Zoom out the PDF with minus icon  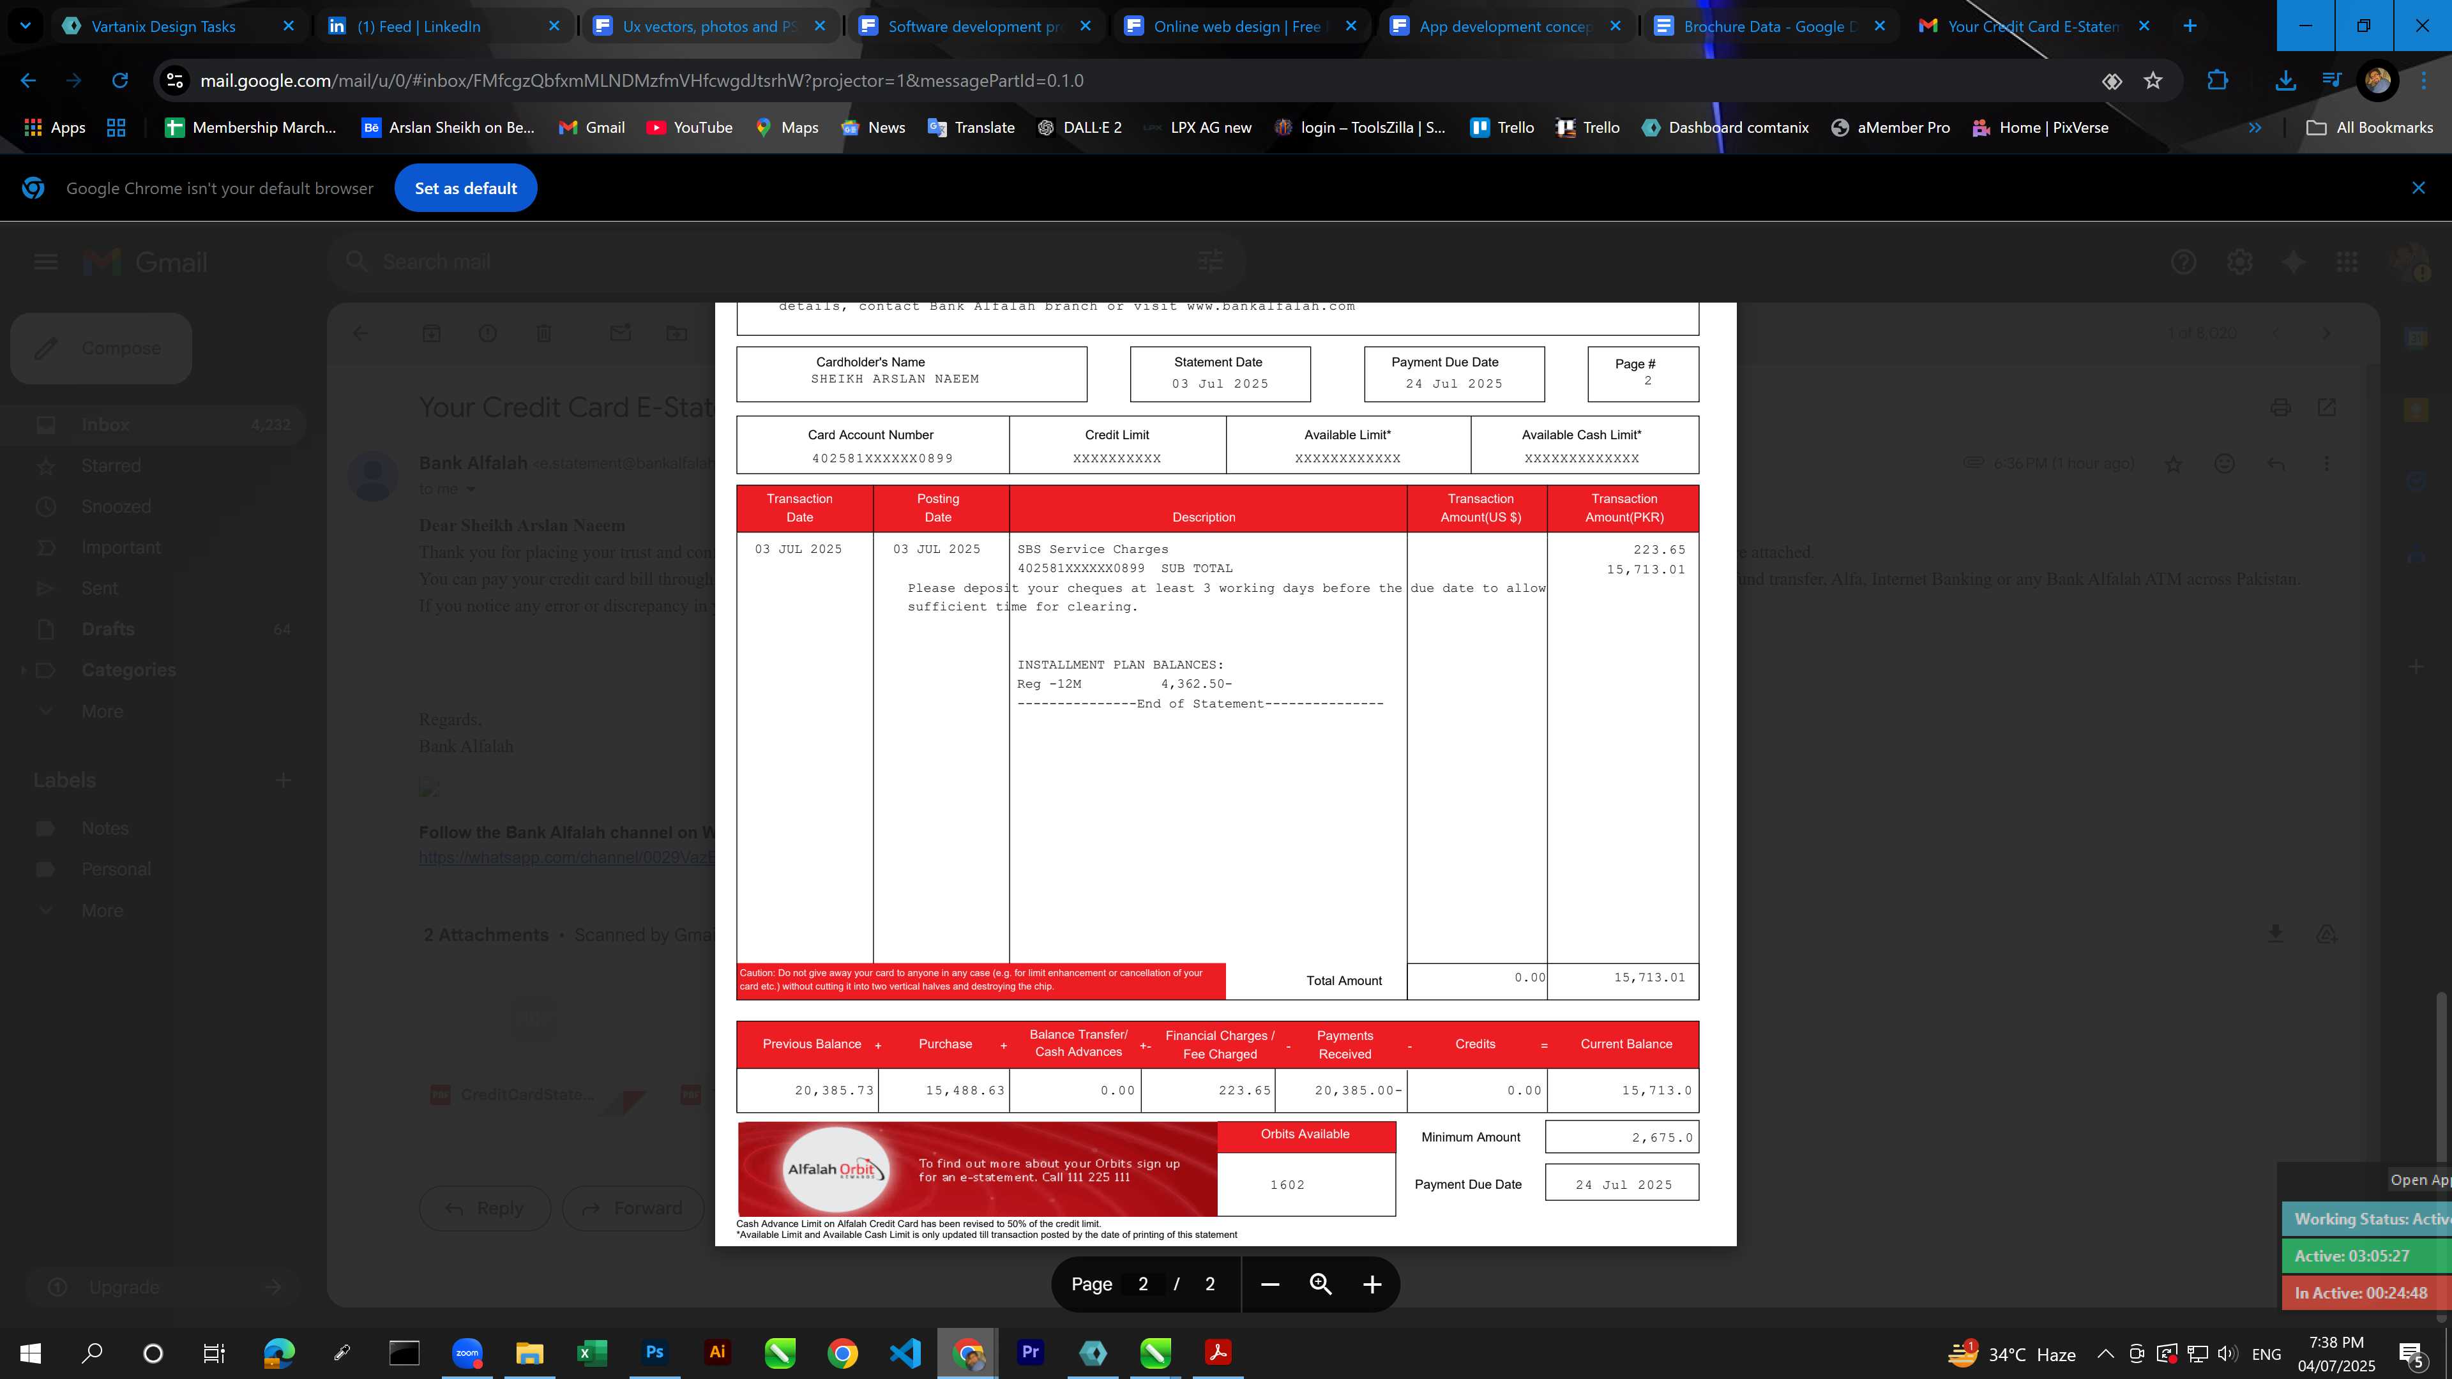[1270, 1284]
